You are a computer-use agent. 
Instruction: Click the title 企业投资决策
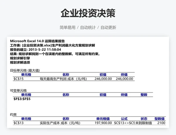pyautogui.click(x=88, y=13)
